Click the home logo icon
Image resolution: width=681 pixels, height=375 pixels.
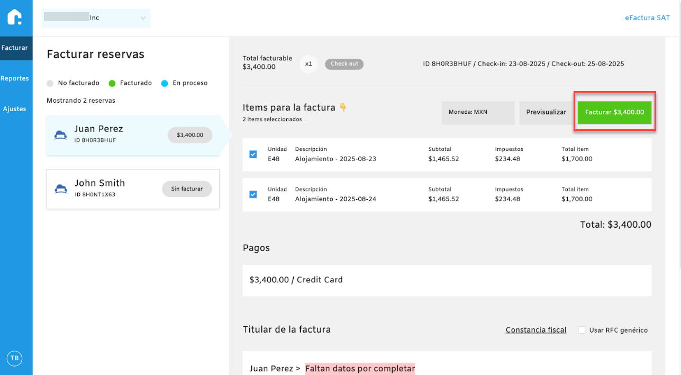[15, 17]
